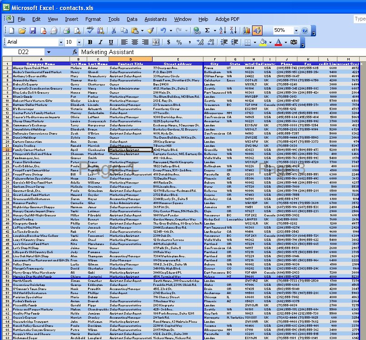Screen dimensions: 366x340
Task: Open a file with the folder icon
Action: point(22,30)
